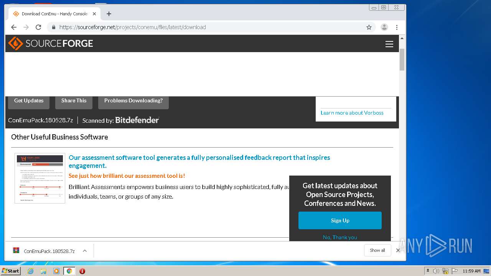Click the Bitdefender logo text
Image resolution: width=491 pixels, height=276 pixels.
(x=137, y=120)
